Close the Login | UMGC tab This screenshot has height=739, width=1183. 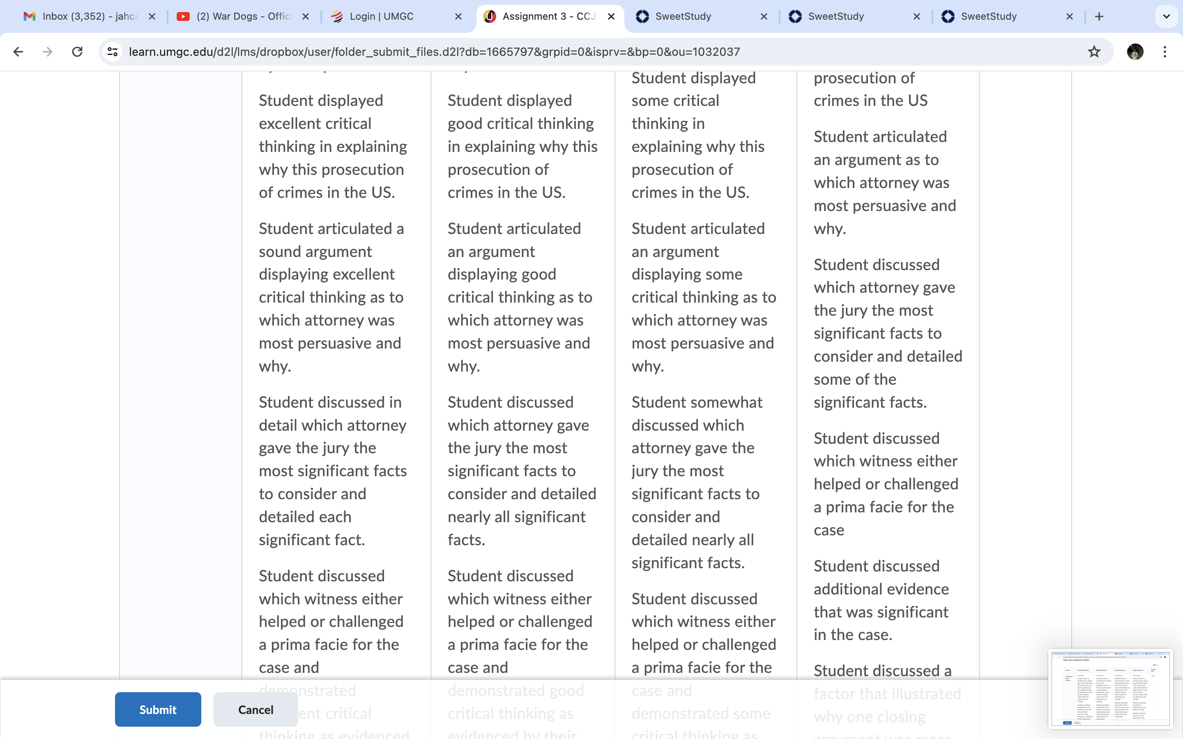[x=458, y=16]
